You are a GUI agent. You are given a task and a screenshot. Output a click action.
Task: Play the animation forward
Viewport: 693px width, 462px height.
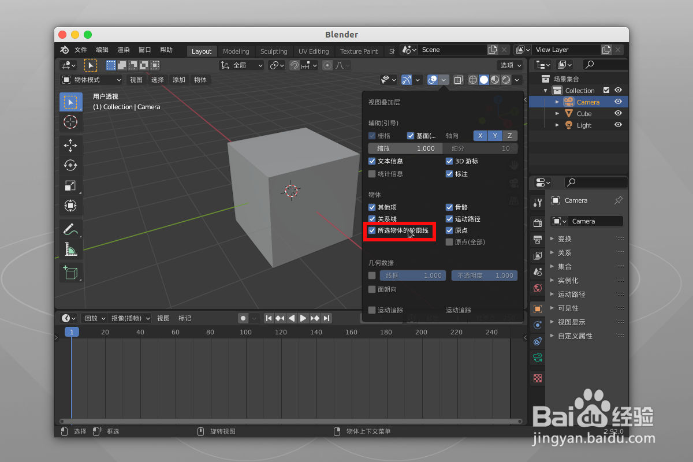(x=303, y=318)
